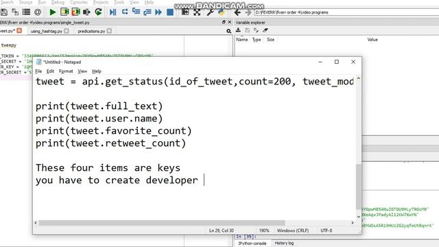
Task: Open the Notepad Format menu
Action: [x=66, y=71]
